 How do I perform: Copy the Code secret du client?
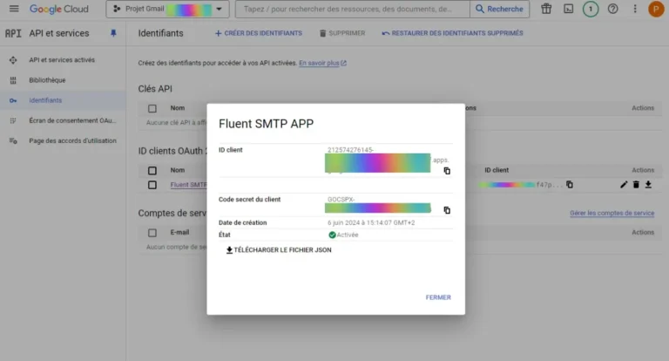coord(447,210)
